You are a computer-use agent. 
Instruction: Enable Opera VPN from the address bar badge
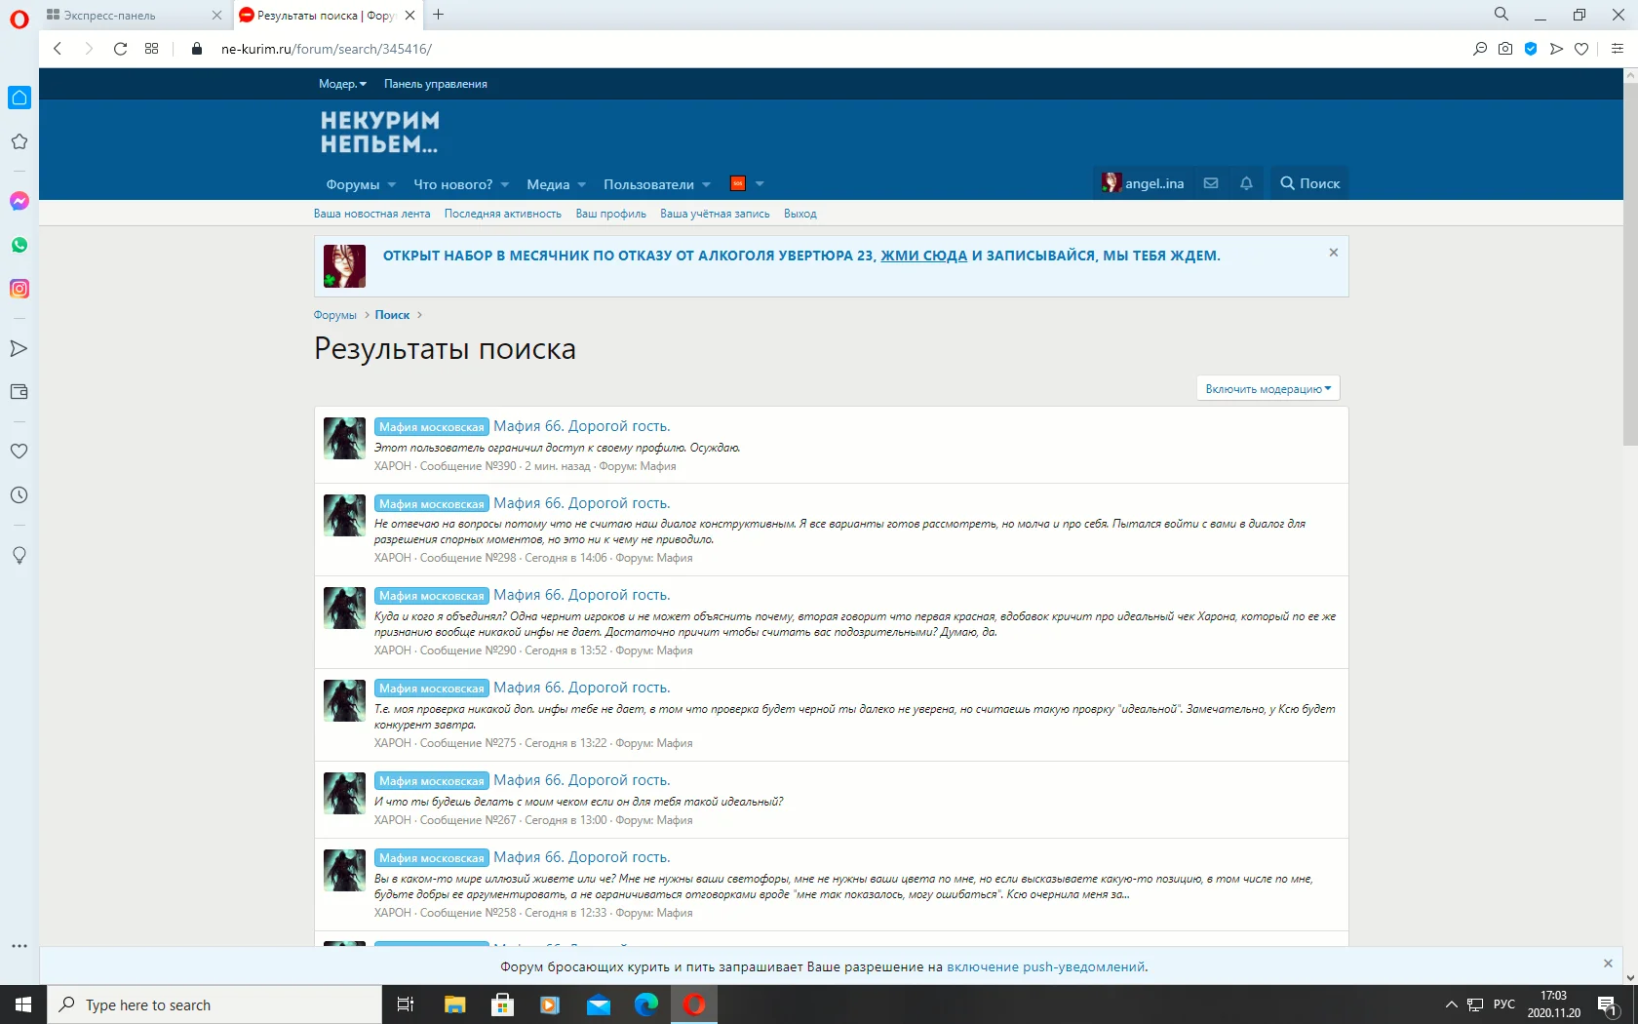1530,49
